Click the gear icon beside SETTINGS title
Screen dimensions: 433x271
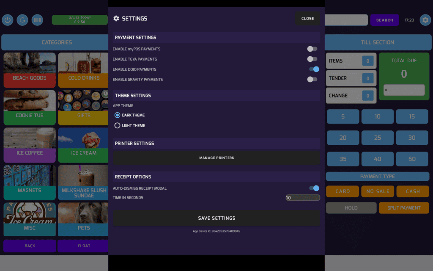(116, 18)
